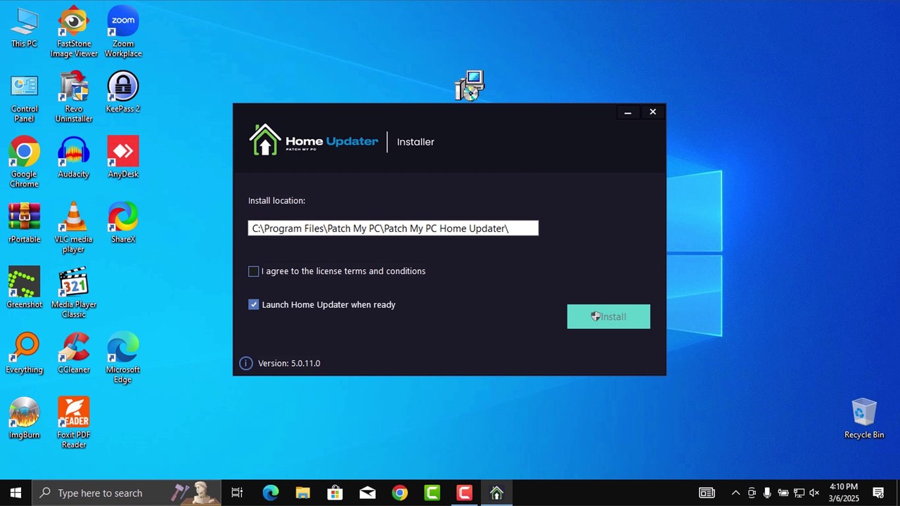Image resolution: width=900 pixels, height=506 pixels.
Task: Select Google Chrome desktop icon
Action: tap(24, 162)
